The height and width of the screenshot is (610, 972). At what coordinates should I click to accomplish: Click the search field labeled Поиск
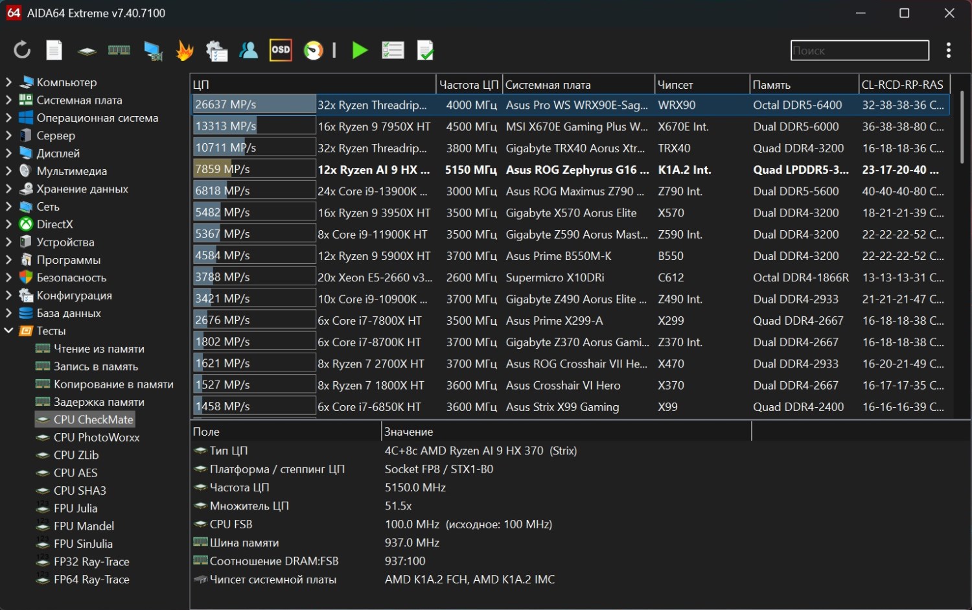pos(859,51)
